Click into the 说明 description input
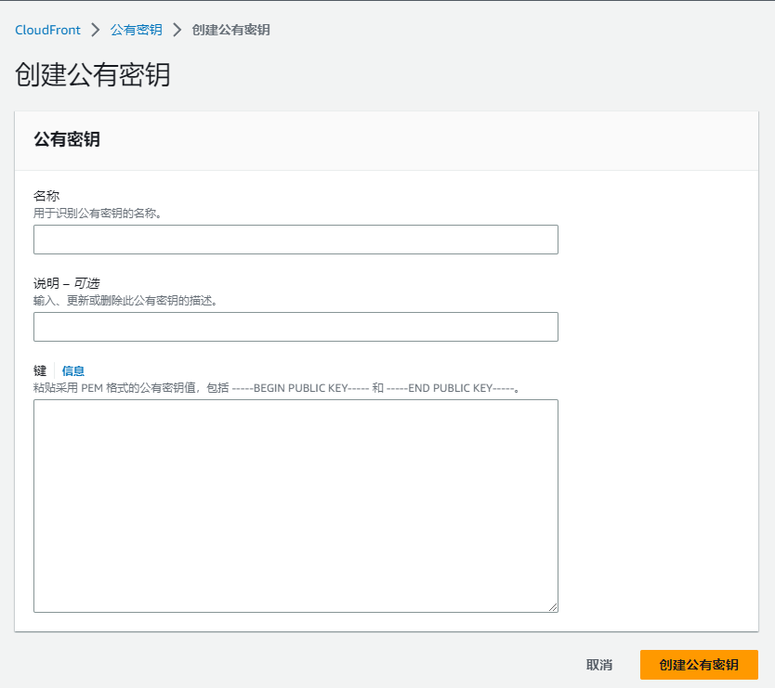This screenshot has width=775, height=688. [x=296, y=327]
